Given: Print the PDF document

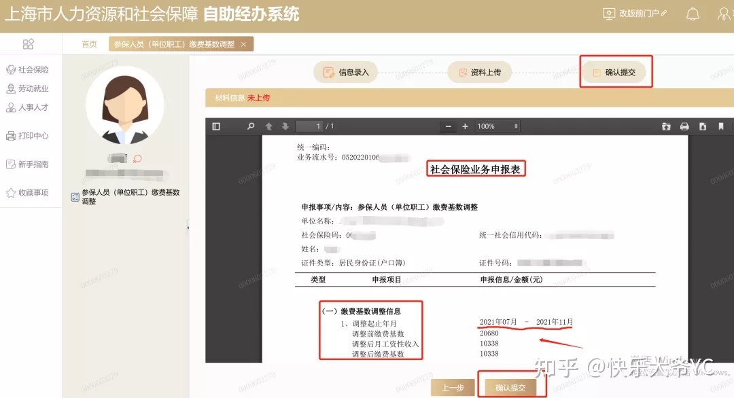Looking at the screenshot, I should tap(684, 126).
